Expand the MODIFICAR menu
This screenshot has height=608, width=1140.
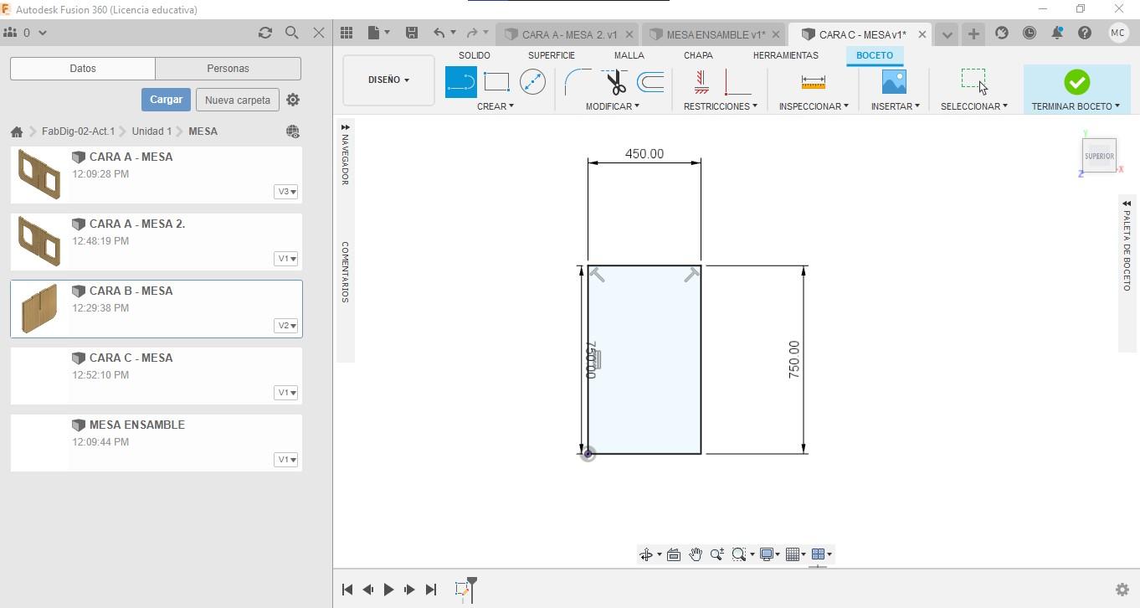(x=613, y=106)
